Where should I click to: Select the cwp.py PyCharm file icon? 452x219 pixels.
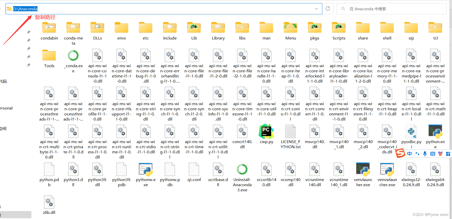(x=266, y=131)
